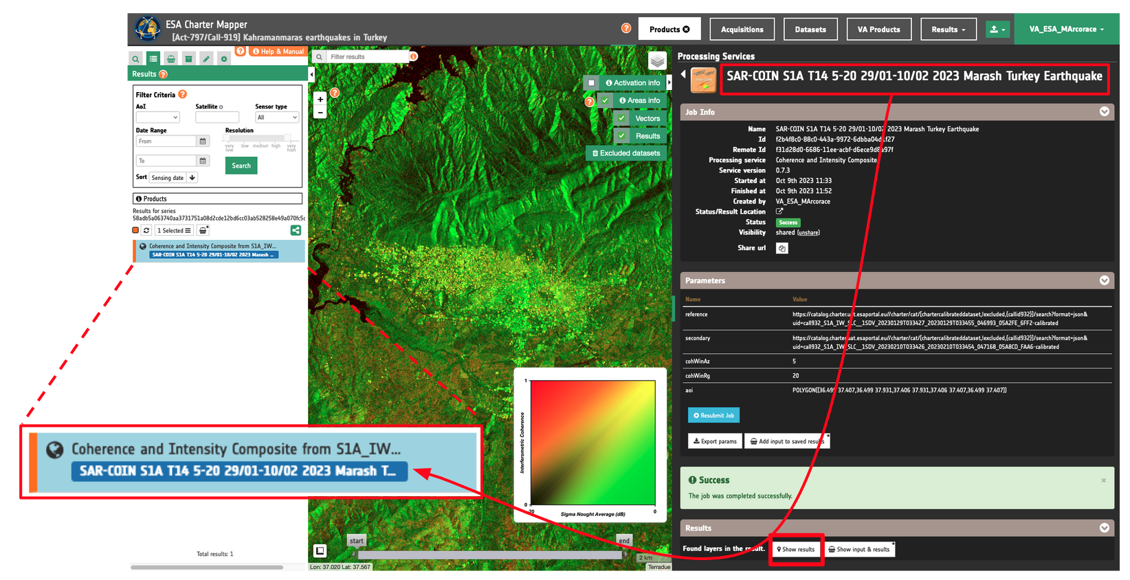Click the help icon beside Filter Criteria
The image size is (1130, 580).
click(183, 94)
